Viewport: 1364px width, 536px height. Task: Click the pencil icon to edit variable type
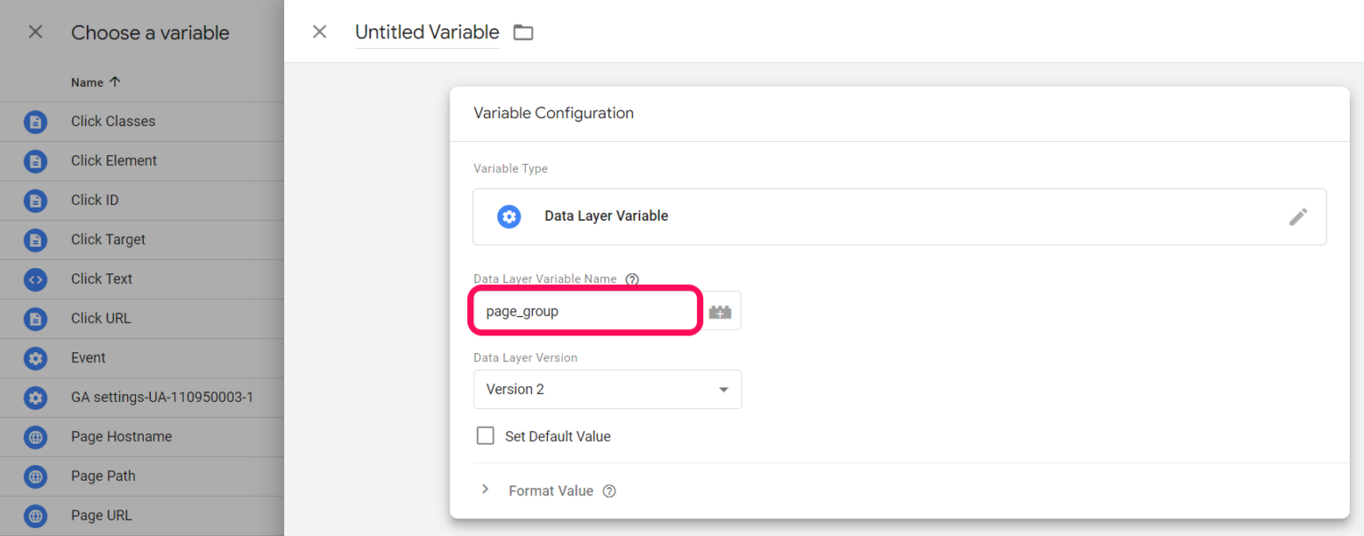point(1298,216)
